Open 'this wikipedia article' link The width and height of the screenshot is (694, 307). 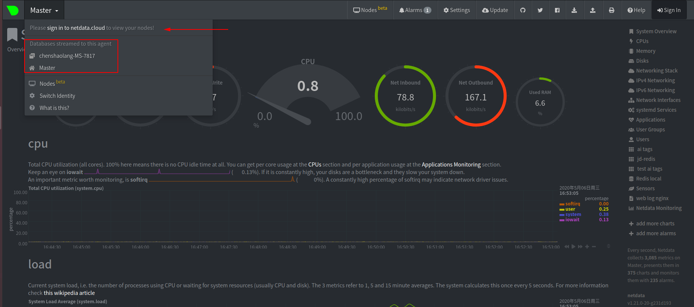pos(69,293)
